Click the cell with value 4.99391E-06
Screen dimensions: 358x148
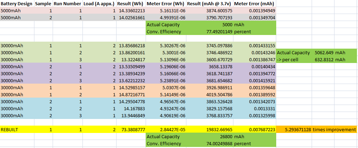166,17
